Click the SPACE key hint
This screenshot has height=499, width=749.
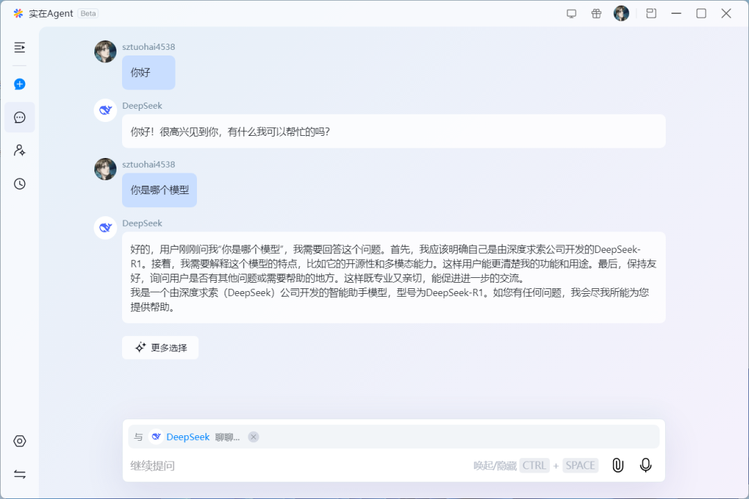point(580,466)
